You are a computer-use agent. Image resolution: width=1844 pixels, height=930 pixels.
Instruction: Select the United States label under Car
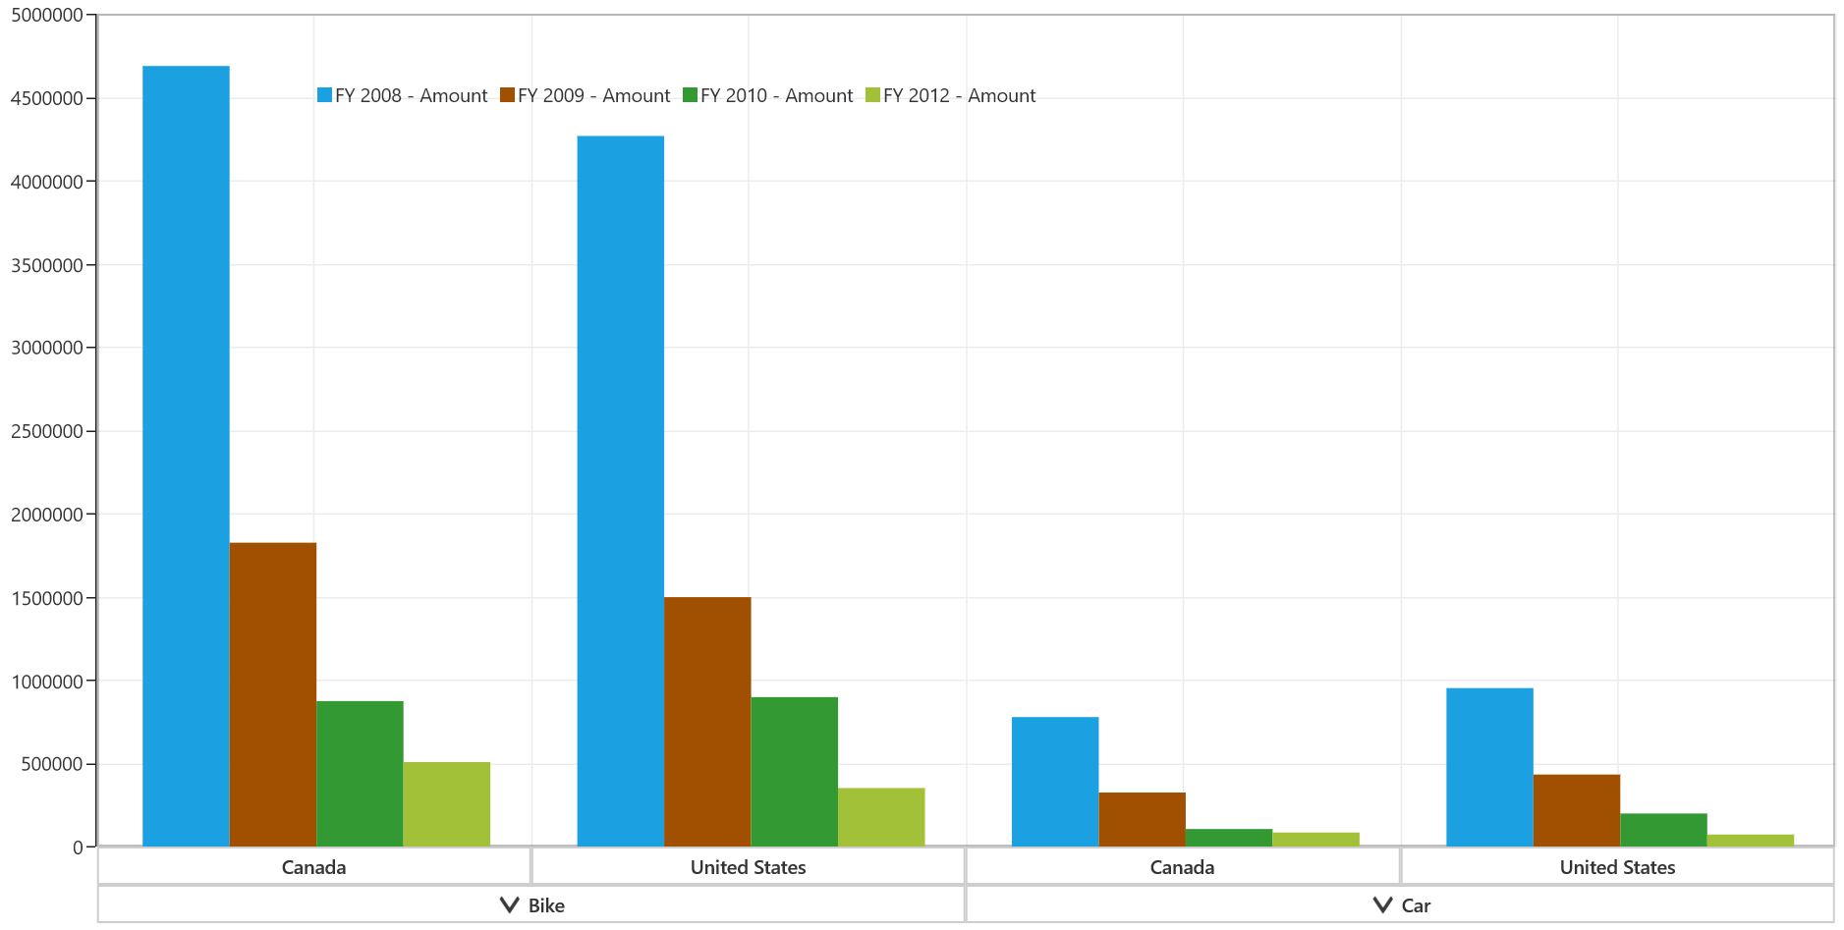1617,867
